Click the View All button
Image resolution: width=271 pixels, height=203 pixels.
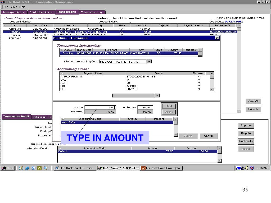pos(253,101)
